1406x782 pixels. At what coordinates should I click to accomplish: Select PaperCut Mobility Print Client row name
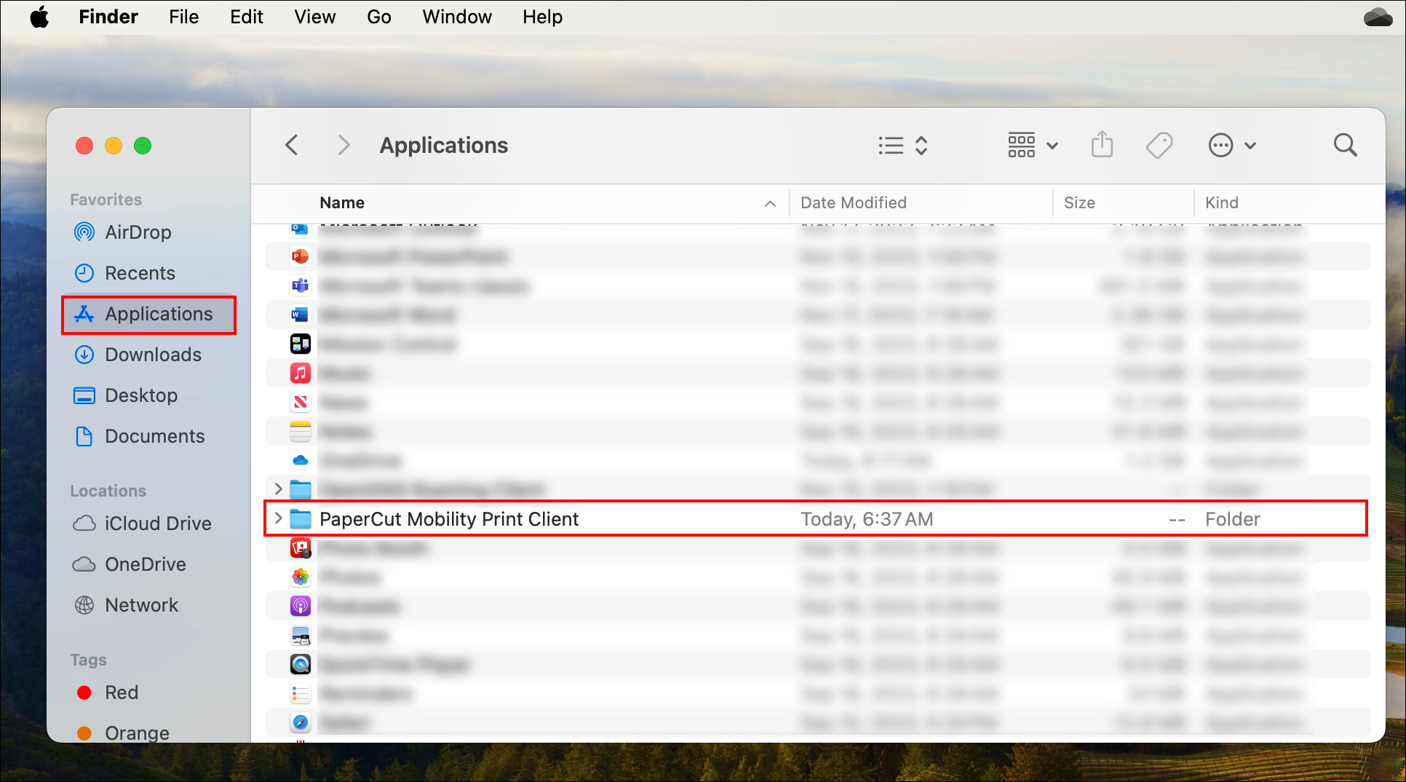click(449, 519)
